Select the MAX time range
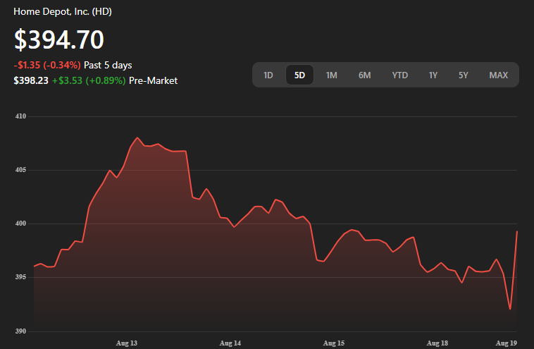Viewport: 534px width, 349px height. tap(498, 75)
